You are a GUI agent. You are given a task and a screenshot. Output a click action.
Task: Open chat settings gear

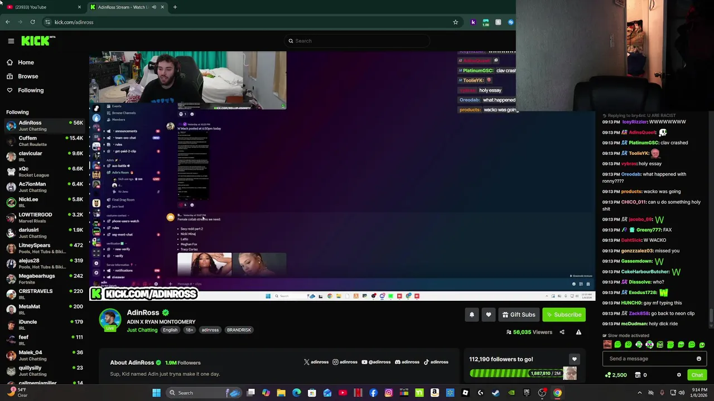[679, 375]
